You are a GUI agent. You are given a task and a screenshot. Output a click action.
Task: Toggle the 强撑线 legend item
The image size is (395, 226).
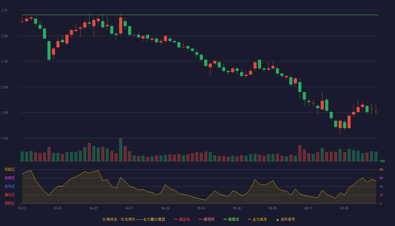(x=231, y=219)
